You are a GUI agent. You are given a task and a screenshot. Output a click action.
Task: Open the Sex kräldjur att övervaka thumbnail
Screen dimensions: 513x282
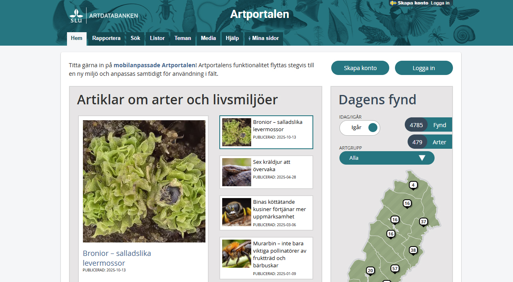click(236, 172)
